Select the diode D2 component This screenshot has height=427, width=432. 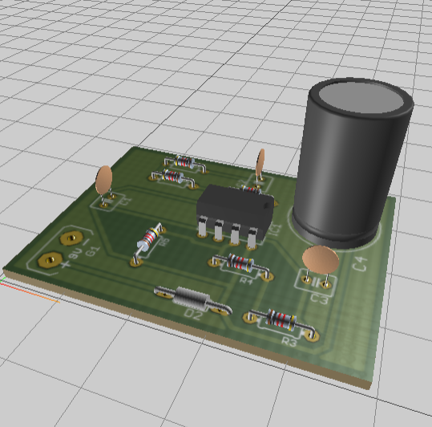pos(192,299)
